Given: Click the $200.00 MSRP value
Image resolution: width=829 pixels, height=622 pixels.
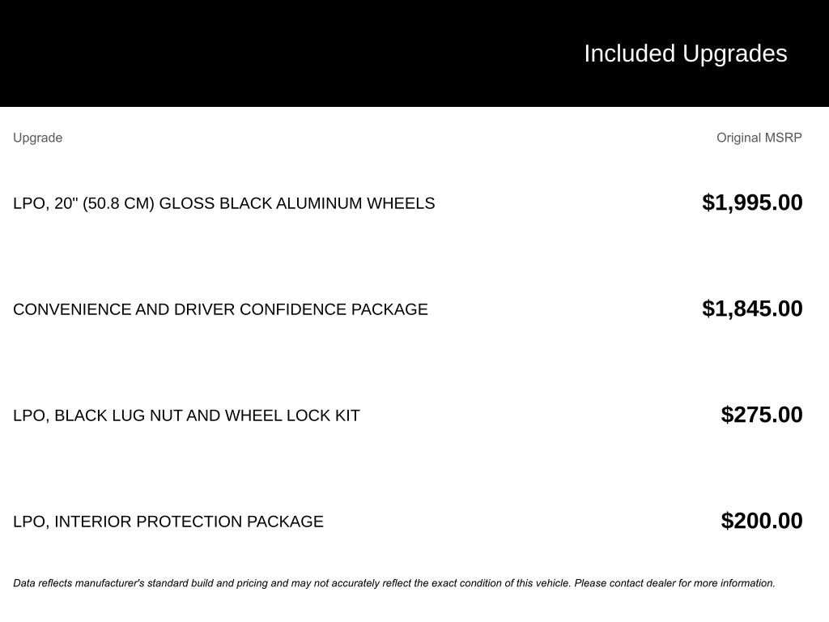Looking at the screenshot, I should 761,521.
